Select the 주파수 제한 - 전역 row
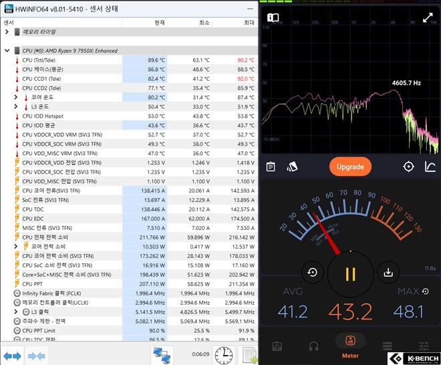The image size is (441, 365). [x=129, y=321]
